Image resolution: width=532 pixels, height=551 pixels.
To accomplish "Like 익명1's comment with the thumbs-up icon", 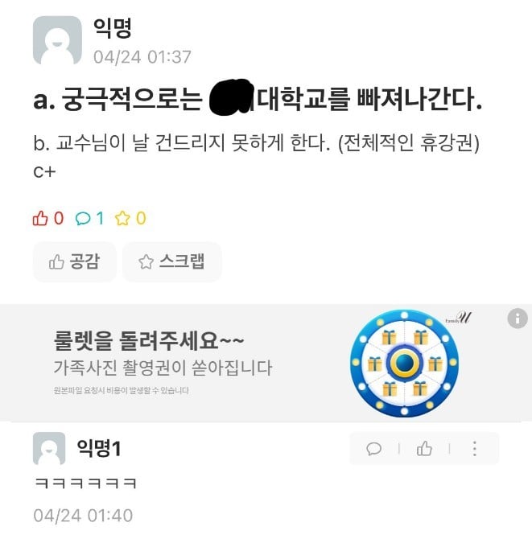I will tap(424, 448).
